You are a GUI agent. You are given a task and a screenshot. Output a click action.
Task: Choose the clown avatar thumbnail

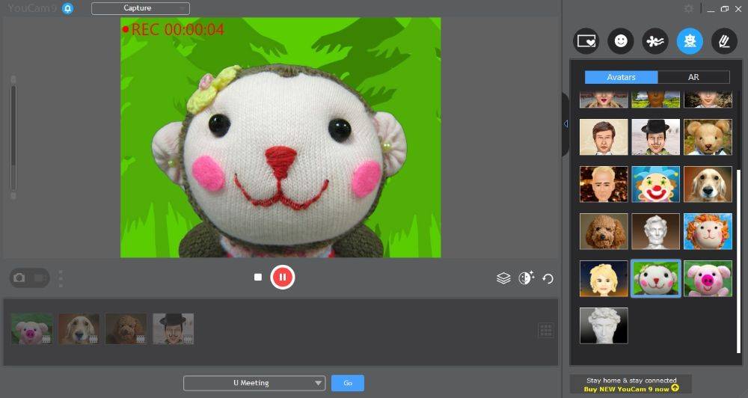[655, 184]
